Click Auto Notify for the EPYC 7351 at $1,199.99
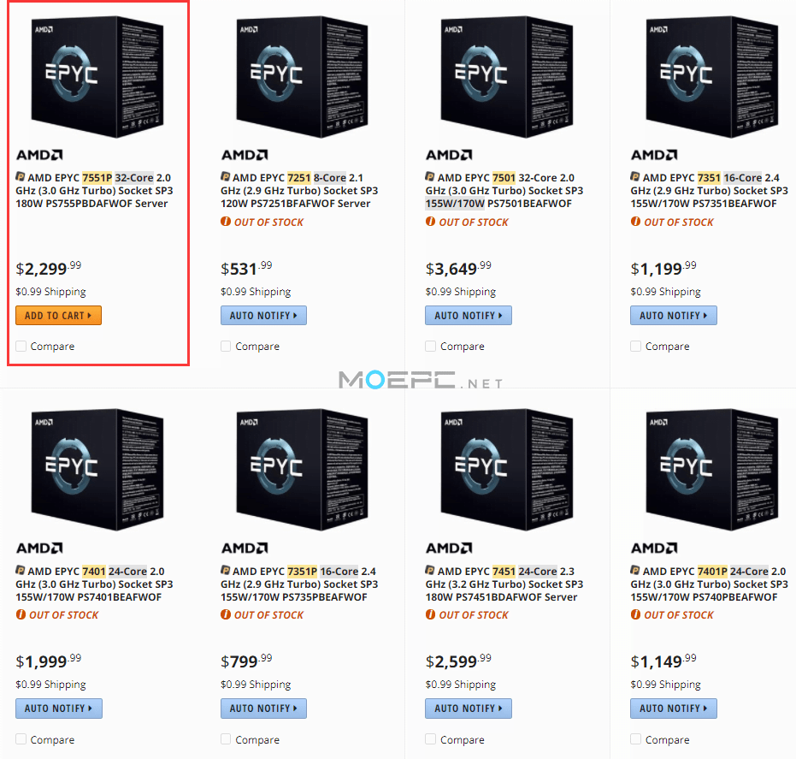Viewport: 796px width, 759px height. [x=673, y=316]
